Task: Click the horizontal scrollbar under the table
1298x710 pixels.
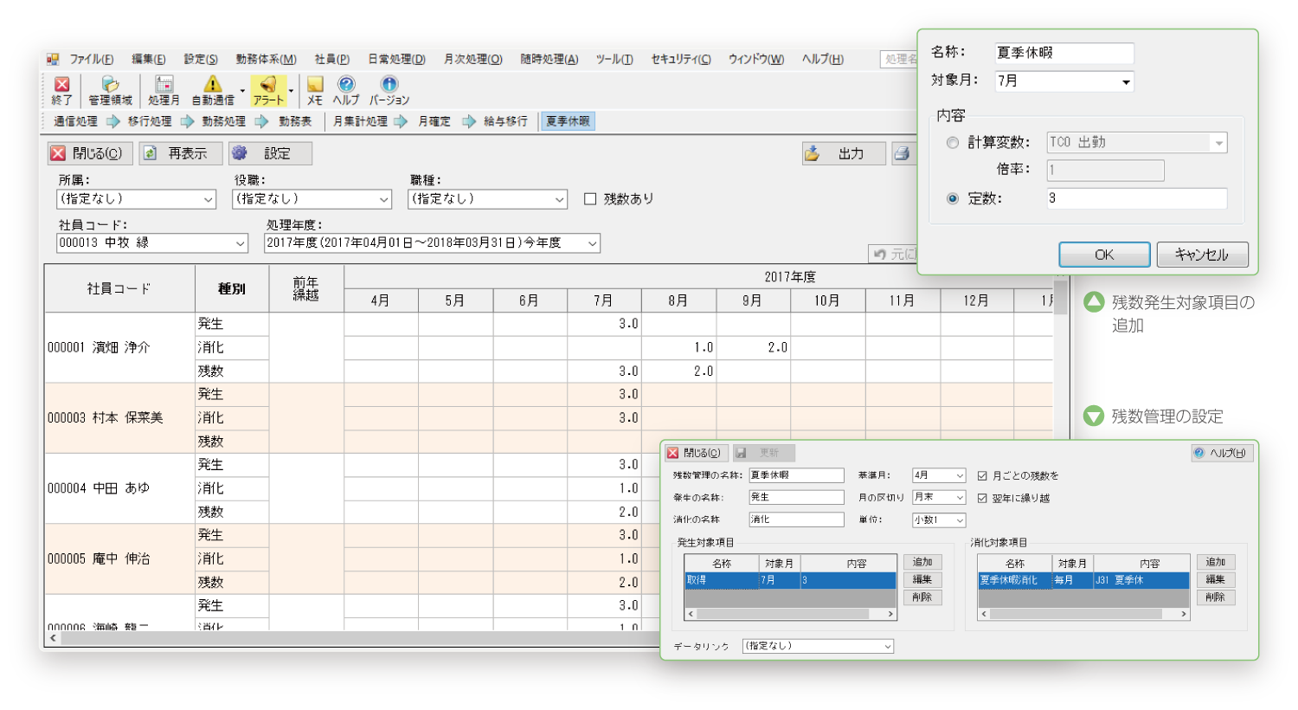Action: point(346,636)
